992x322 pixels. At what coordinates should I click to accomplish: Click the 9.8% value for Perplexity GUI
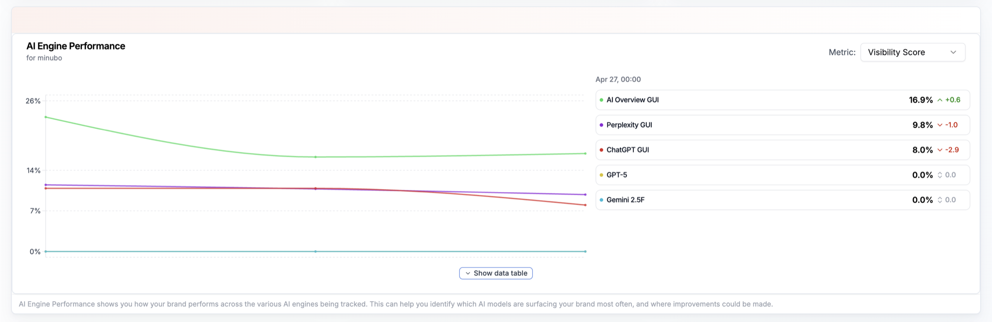(x=923, y=125)
